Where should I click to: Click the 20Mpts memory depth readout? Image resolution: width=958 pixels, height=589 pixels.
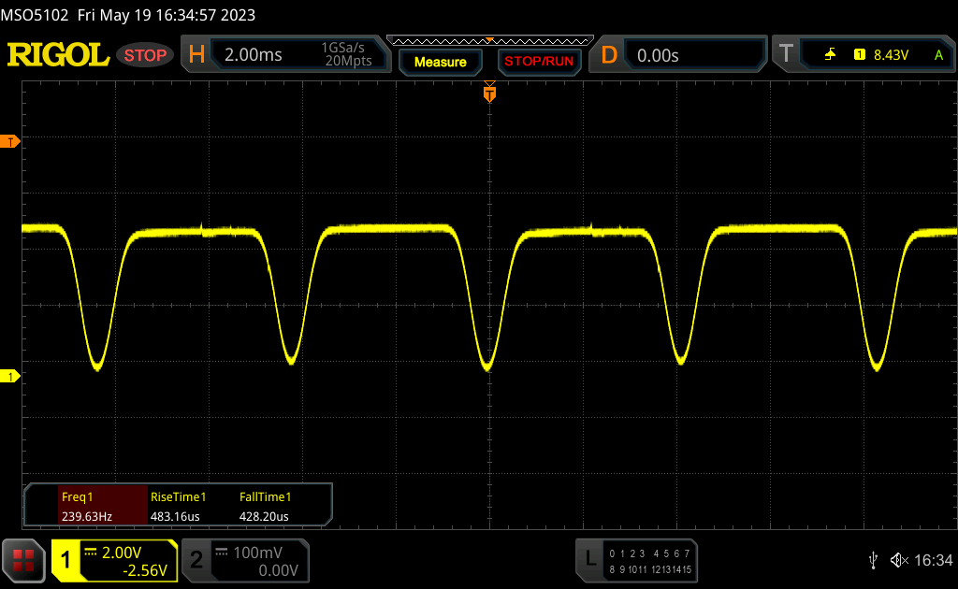coord(348,61)
